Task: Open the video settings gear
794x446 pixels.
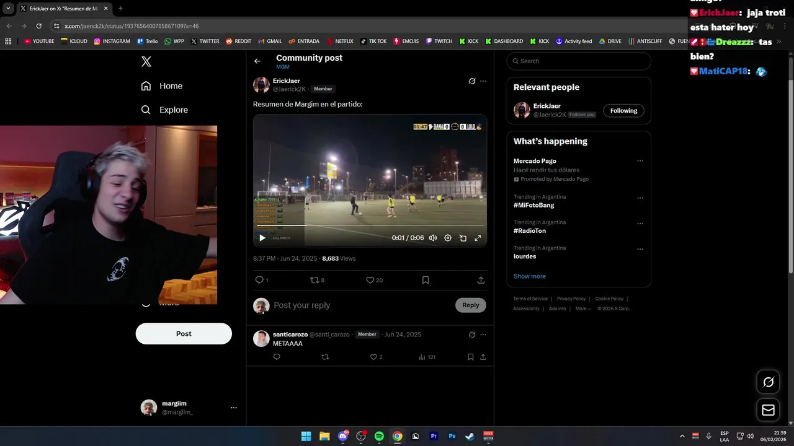Action: tap(448, 238)
